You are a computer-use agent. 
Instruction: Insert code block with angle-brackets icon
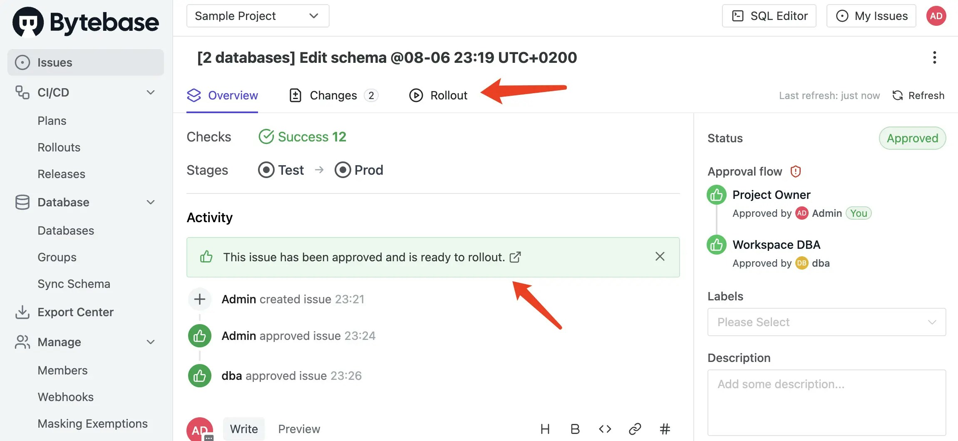click(605, 429)
